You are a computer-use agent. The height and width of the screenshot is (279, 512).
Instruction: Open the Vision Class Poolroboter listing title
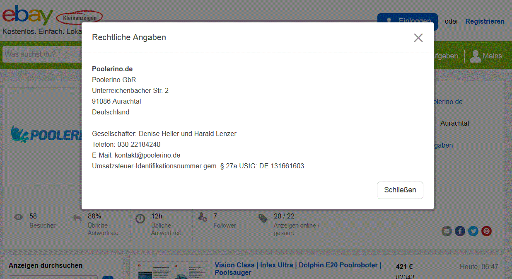click(298, 269)
